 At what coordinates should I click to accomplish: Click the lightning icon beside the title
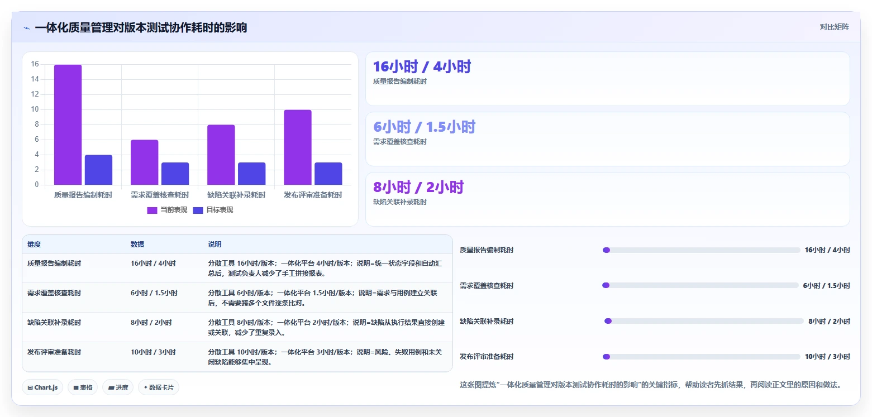[27, 28]
